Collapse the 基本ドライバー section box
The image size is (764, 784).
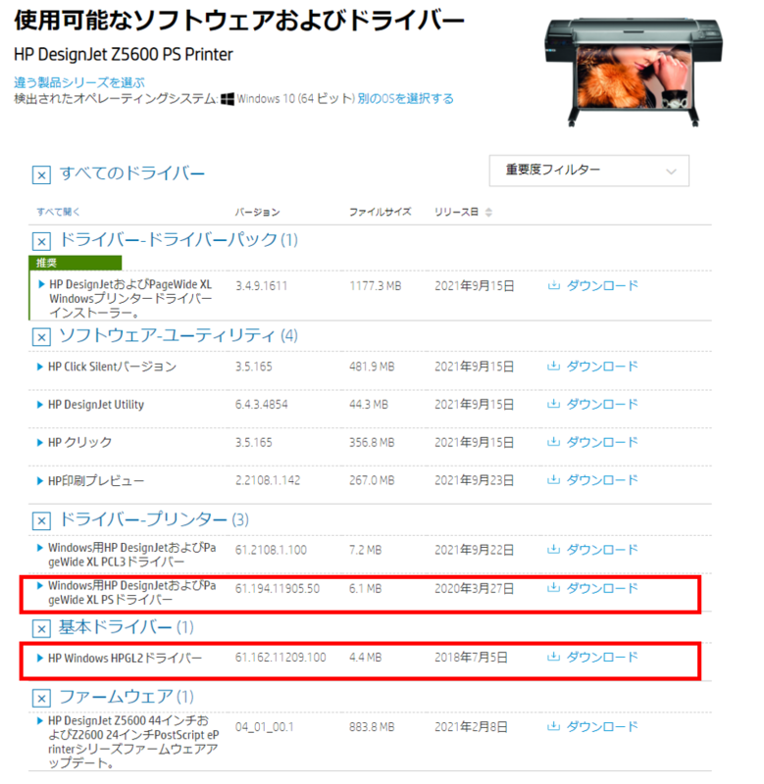(x=41, y=628)
